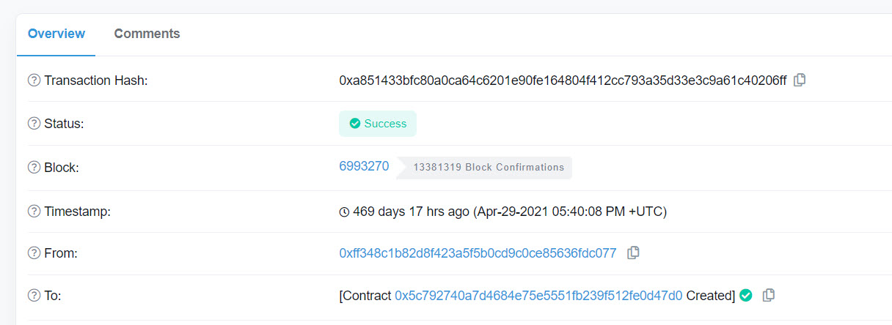Copy the transaction hash to clipboard
The image size is (892, 325).
click(800, 80)
